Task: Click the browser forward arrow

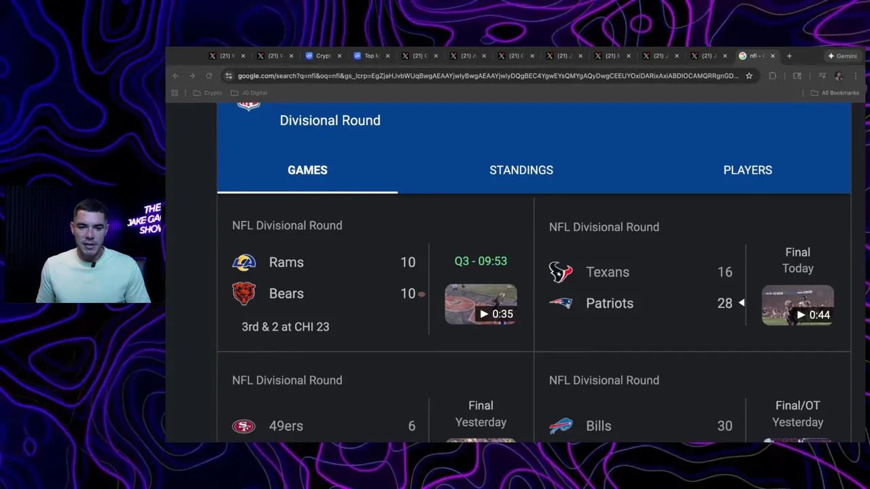Action: tap(192, 76)
